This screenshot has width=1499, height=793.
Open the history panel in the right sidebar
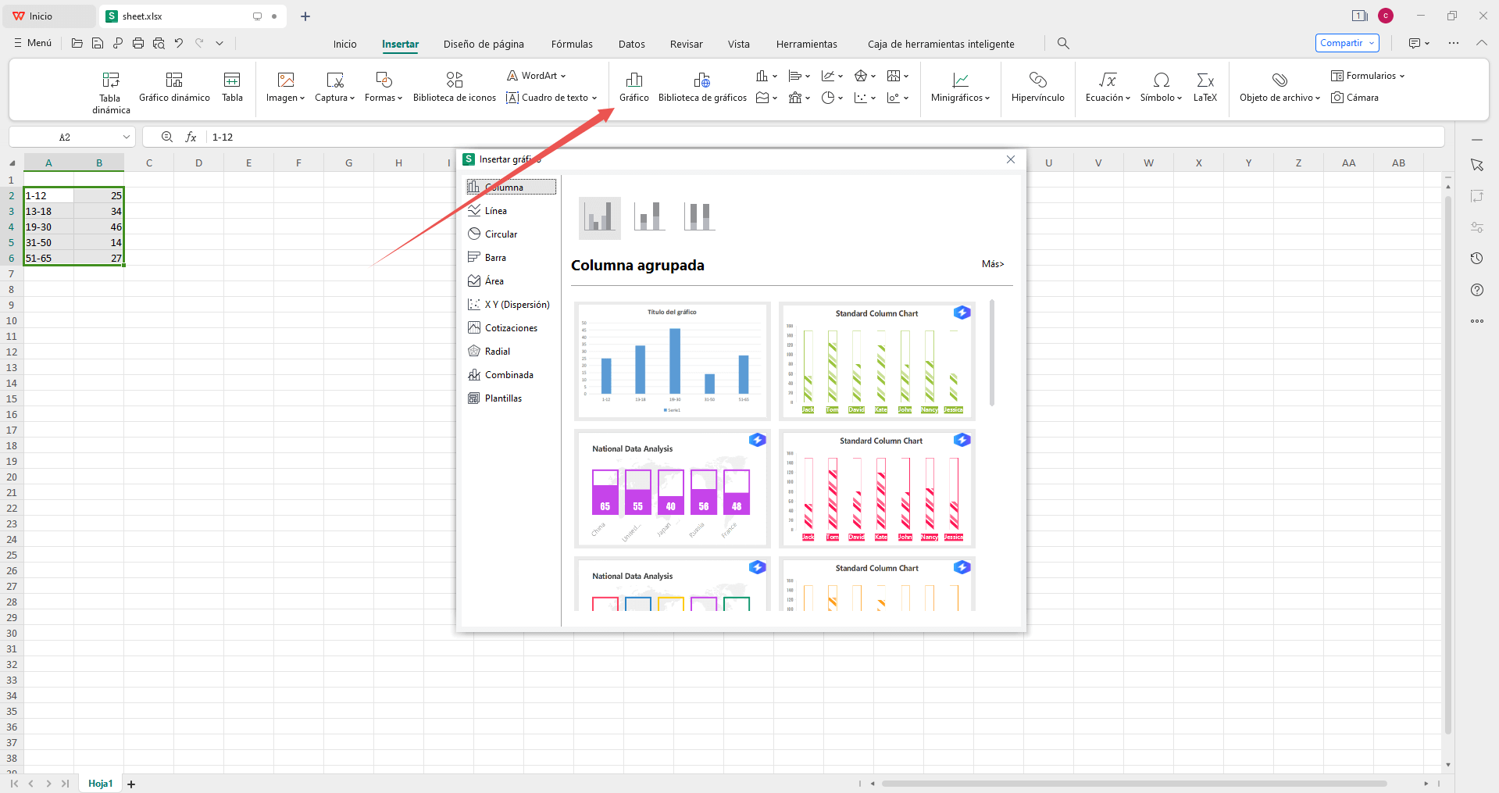(x=1477, y=258)
